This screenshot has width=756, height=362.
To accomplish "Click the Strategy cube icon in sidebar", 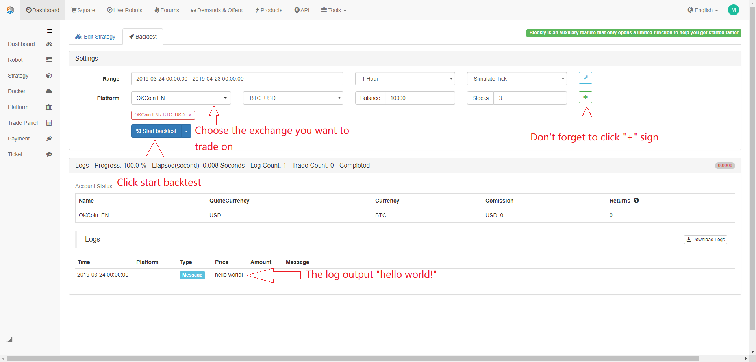I will click(49, 76).
